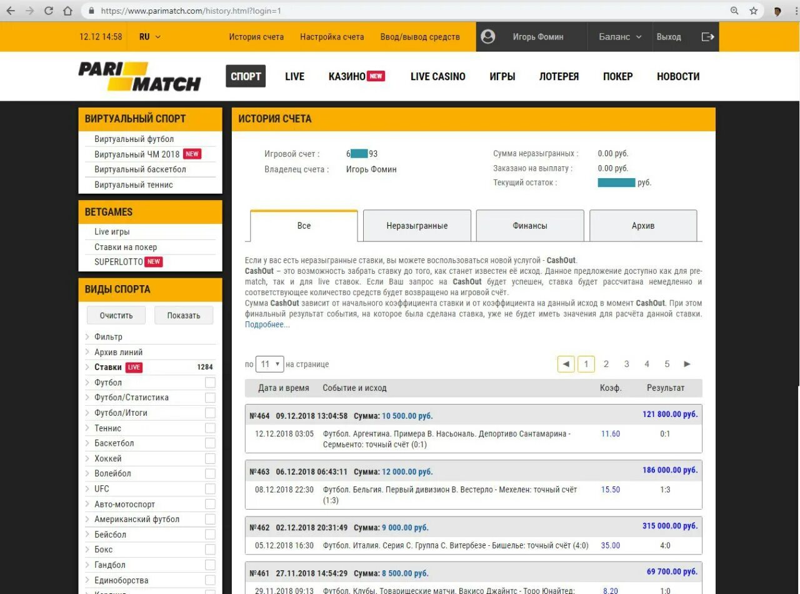Open История счета link in top bar

256,37
